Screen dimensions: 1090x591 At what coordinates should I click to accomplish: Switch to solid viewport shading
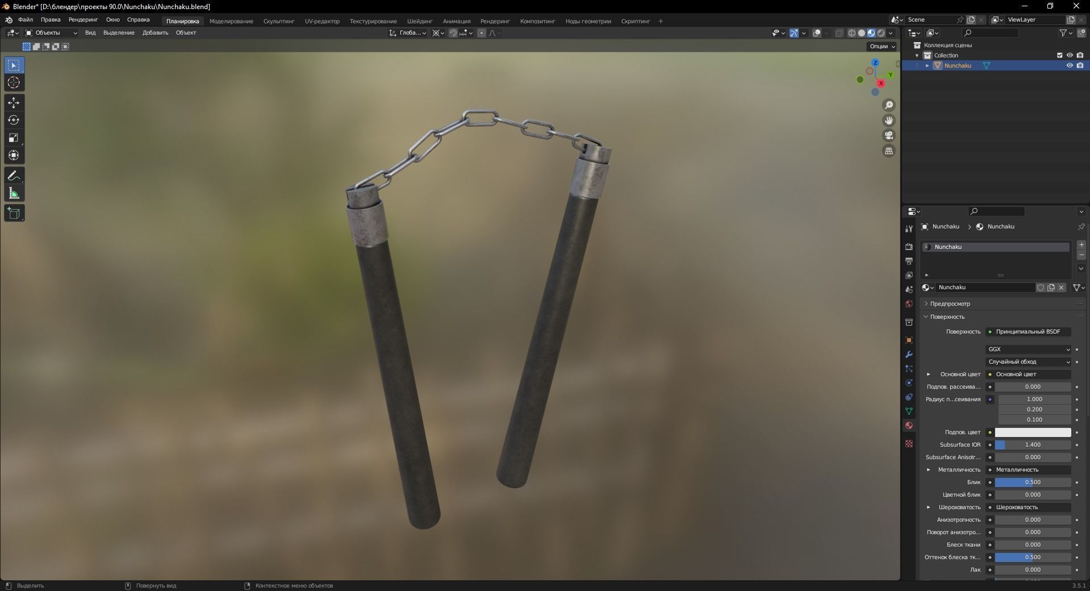pyautogui.click(x=862, y=33)
